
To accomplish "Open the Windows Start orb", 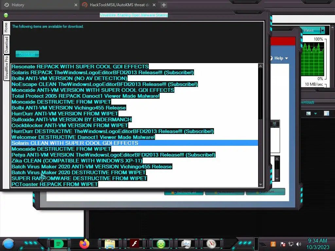I will point(9,244).
